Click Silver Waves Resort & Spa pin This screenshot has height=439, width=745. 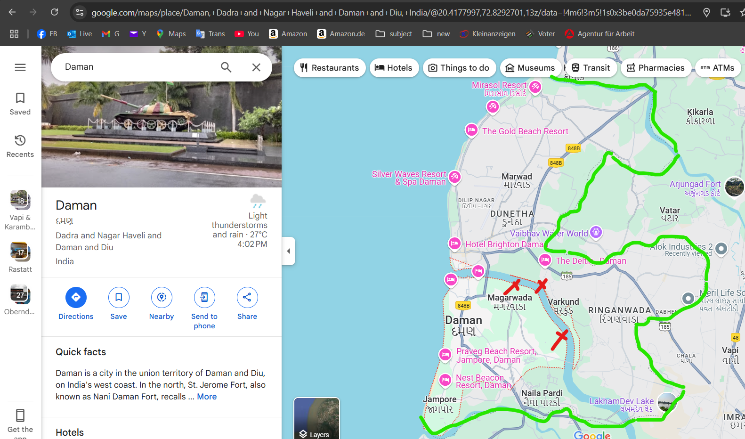(x=454, y=177)
